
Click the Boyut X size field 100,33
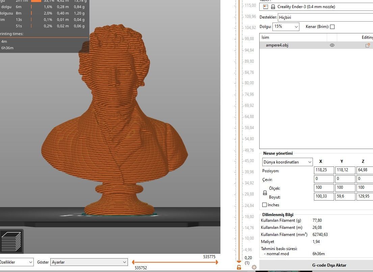324,197
